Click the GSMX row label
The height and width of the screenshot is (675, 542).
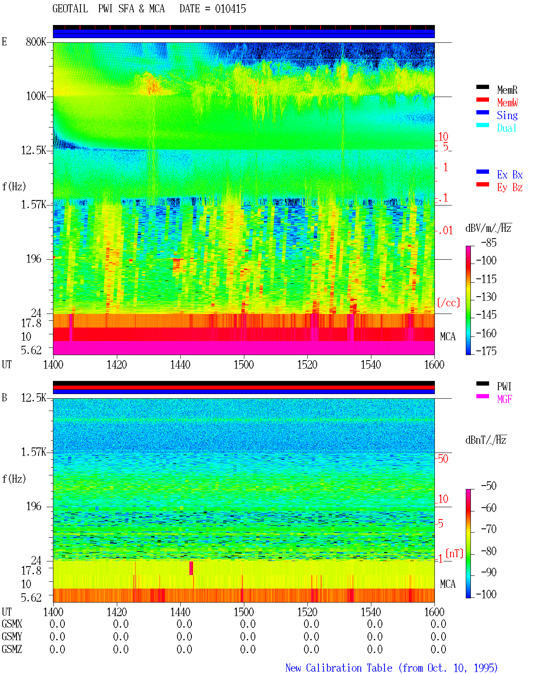click(12, 624)
